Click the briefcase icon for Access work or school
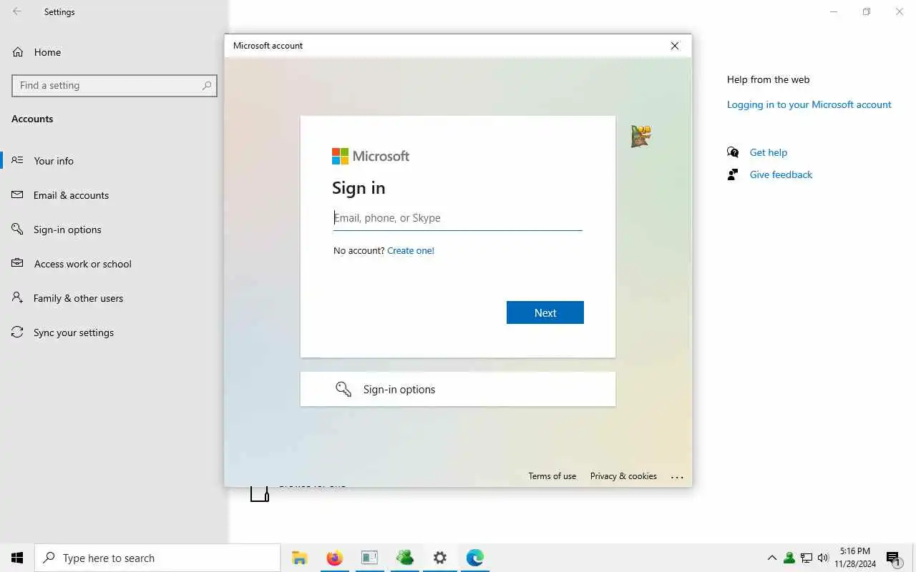916x572 pixels. pos(18,263)
